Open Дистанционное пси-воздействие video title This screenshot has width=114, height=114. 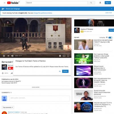(102, 80)
